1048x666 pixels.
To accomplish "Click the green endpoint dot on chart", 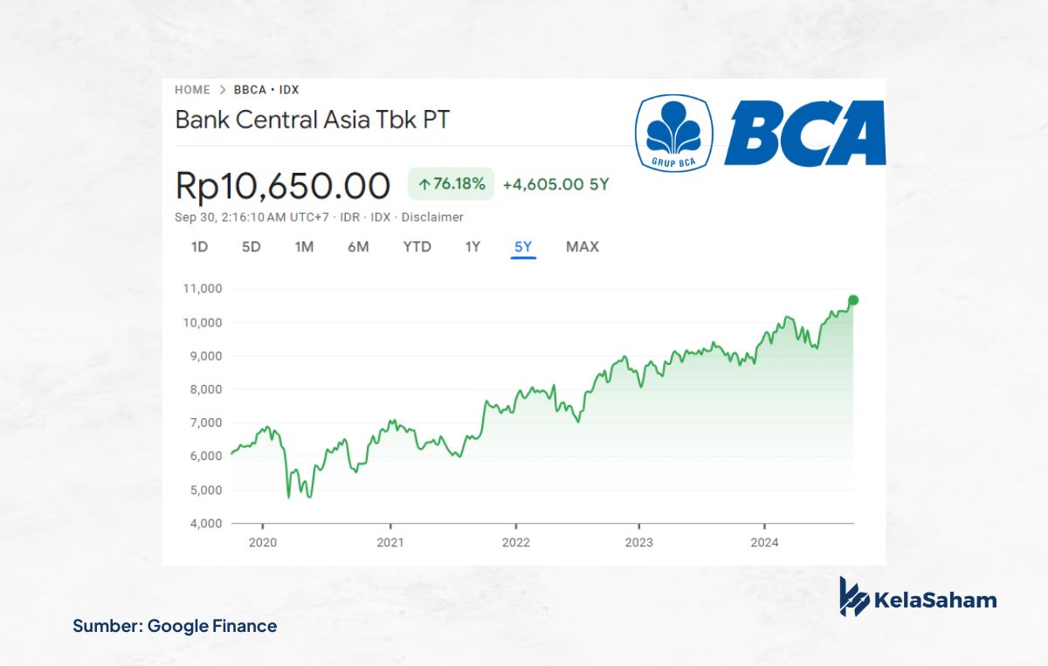I will coord(853,300).
